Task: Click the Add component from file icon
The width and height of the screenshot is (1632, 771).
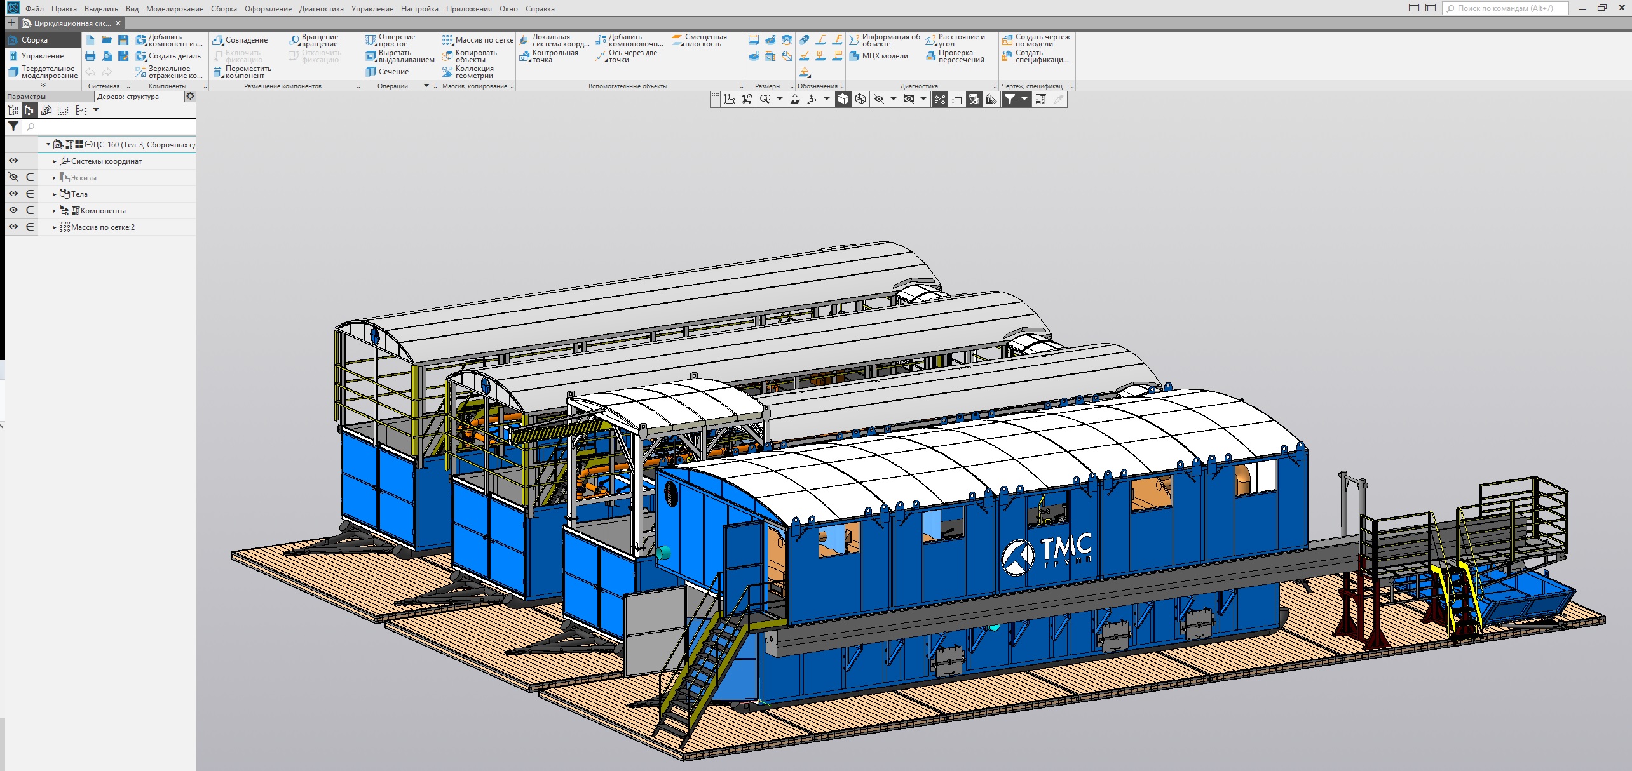Action: click(141, 40)
